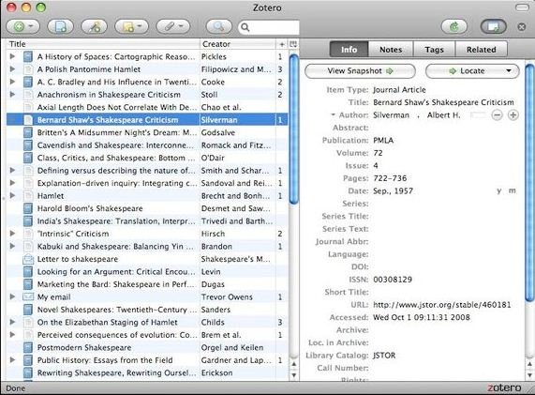
Task: Close the Zotero pane
Action: click(521, 26)
